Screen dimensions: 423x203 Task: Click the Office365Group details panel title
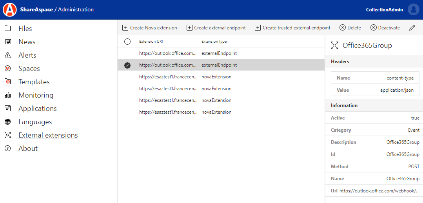[367, 45]
